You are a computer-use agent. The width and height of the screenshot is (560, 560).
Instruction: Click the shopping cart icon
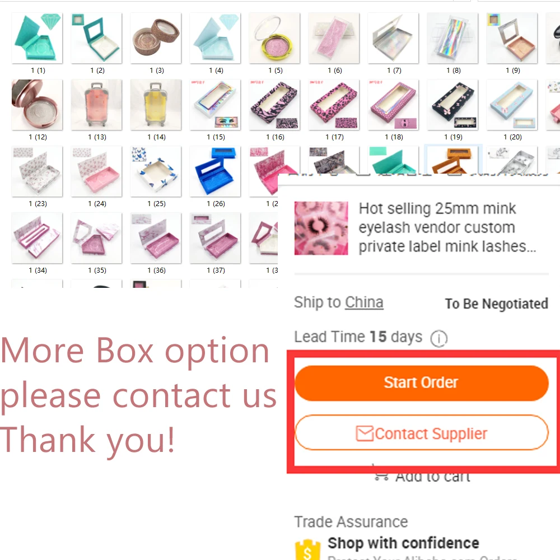tap(381, 475)
